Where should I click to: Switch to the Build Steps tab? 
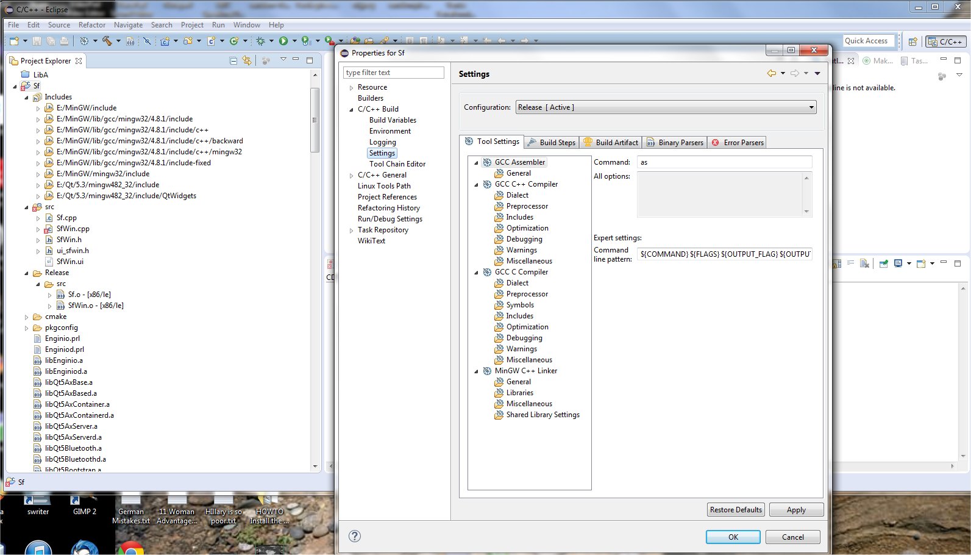[x=552, y=143]
